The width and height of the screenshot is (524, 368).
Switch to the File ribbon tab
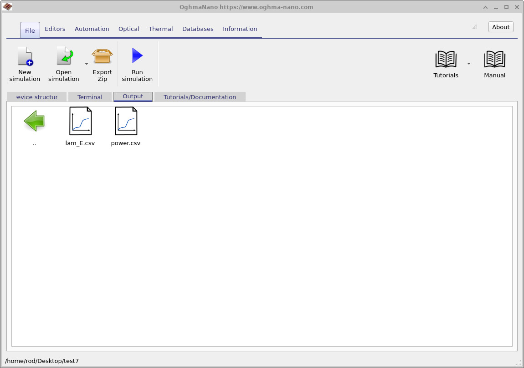click(x=30, y=30)
